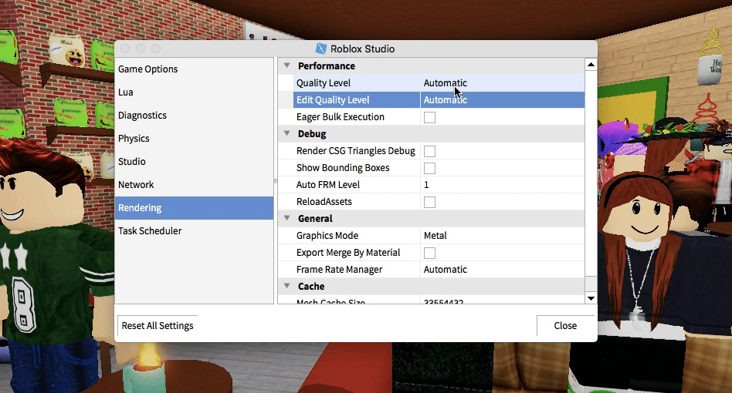Open the Task Scheduler settings category
Screen dimensions: 732x393
point(195,231)
